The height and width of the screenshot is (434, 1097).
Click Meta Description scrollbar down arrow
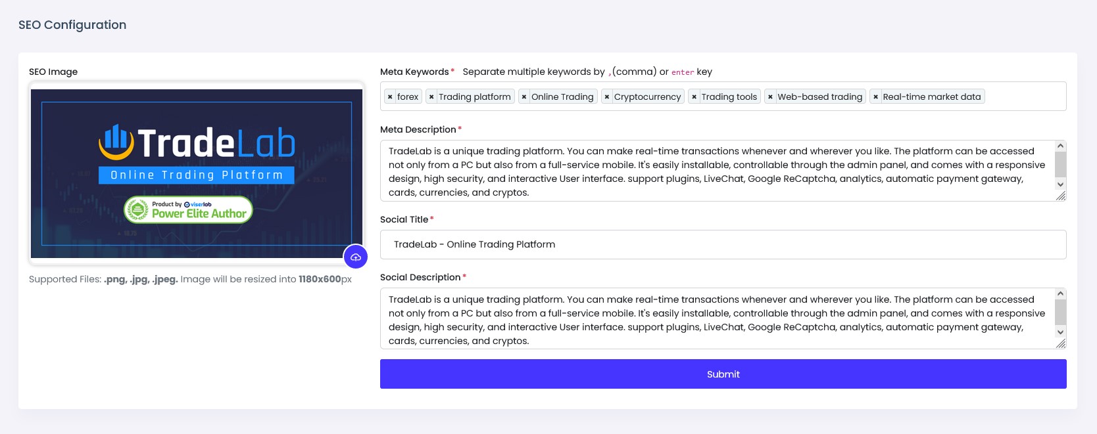[1060, 184]
